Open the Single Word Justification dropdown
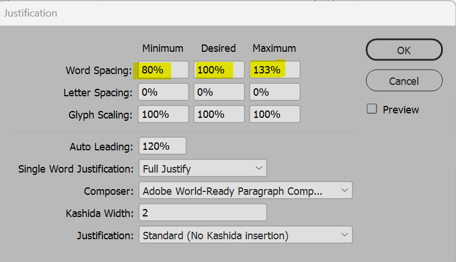Image resolution: width=456 pixels, height=262 pixels. tap(203, 169)
